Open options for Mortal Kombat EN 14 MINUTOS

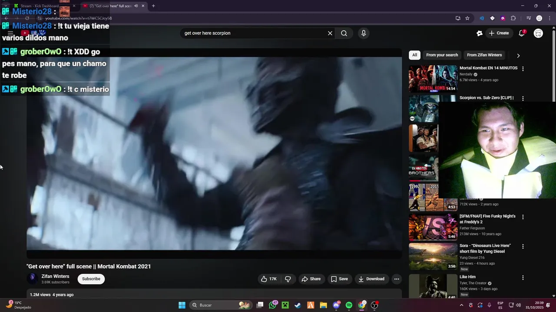tap(523, 69)
